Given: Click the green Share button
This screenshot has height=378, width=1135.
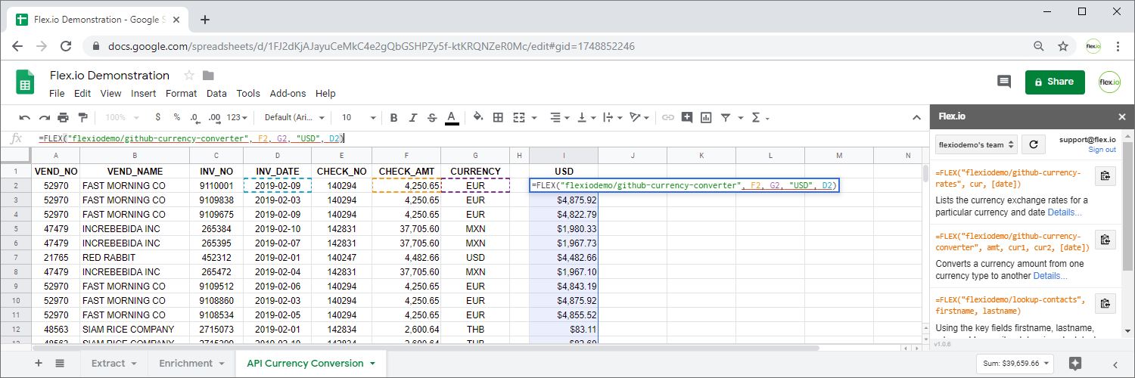Looking at the screenshot, I should coord(1055,82).
